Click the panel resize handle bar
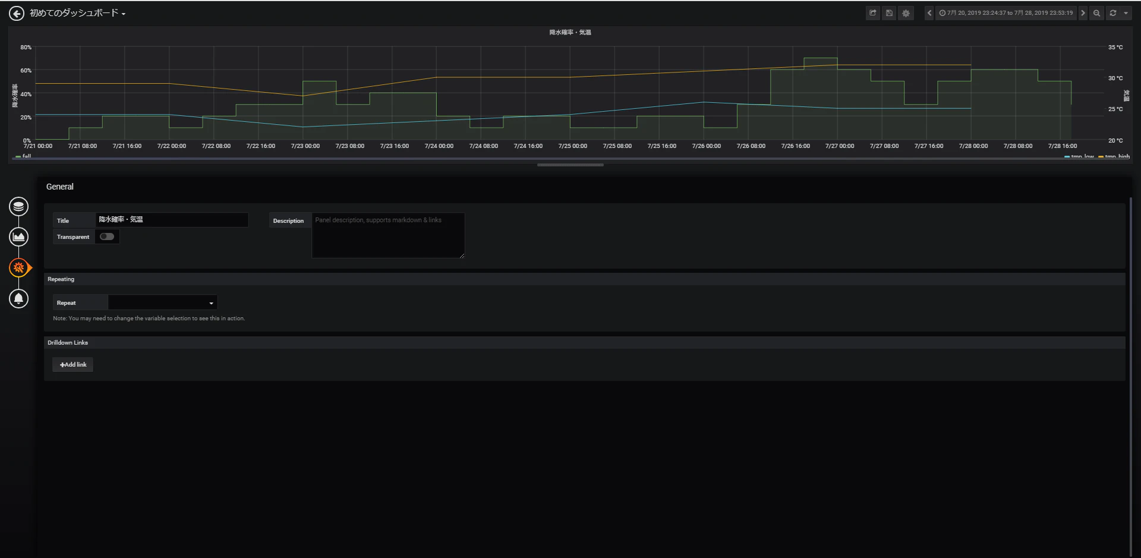The height and width of the screenshot is (558, 1141). pyautogui.click(x=570, y=165)
